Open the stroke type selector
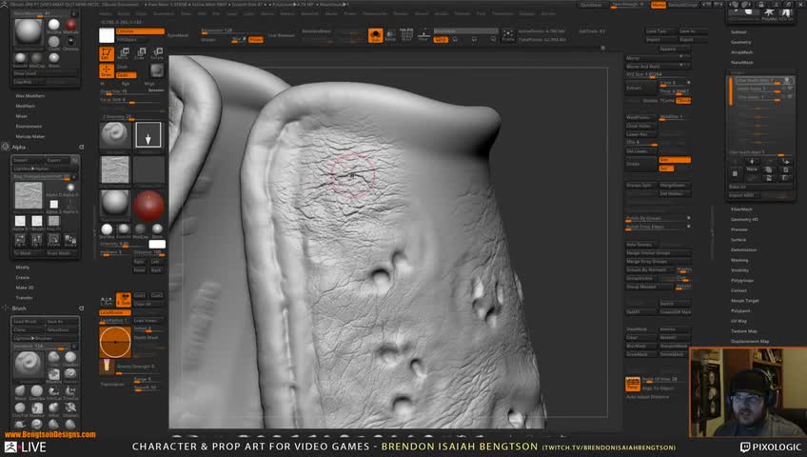The height and width of the screenshot is (457, 807). pyautogui.click(x=148, y=135)
